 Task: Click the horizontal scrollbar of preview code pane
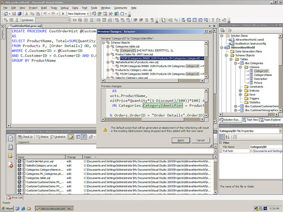click(x=153, y=119)
